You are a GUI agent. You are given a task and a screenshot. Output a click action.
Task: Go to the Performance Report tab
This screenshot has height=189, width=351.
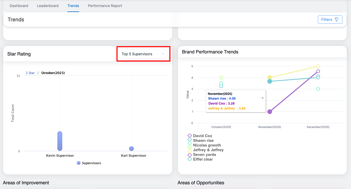point(105,6)
